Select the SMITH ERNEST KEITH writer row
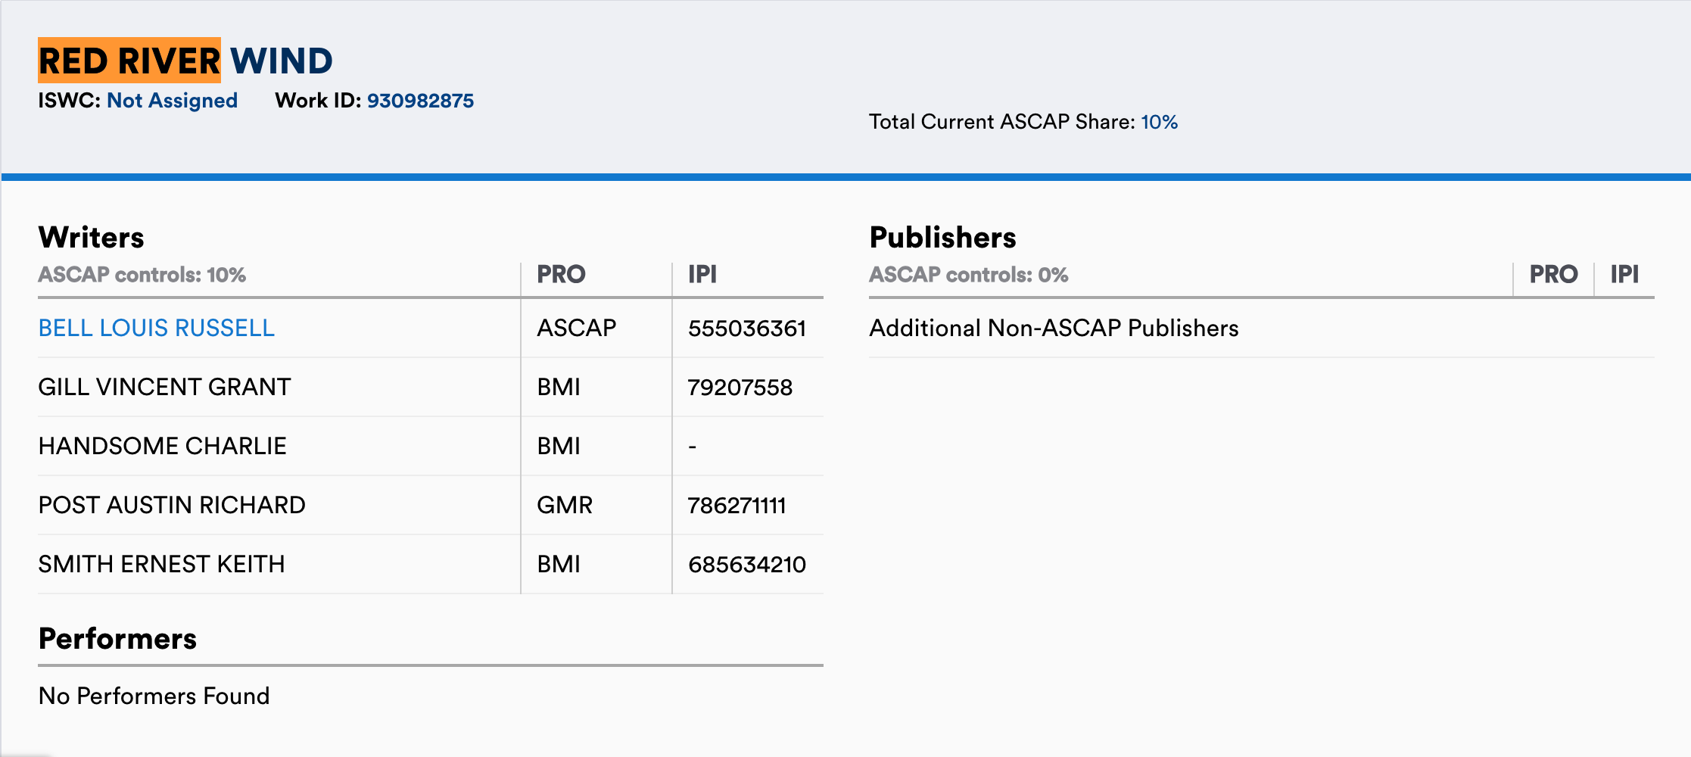Screen dimensions: 1691x757 point(161,563)
